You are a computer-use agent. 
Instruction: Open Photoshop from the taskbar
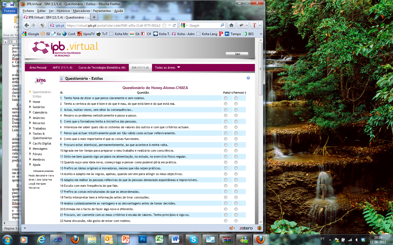tap(142, 240)
